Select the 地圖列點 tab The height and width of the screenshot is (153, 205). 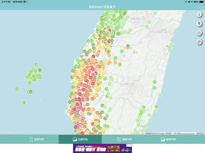tap(80, 139)
